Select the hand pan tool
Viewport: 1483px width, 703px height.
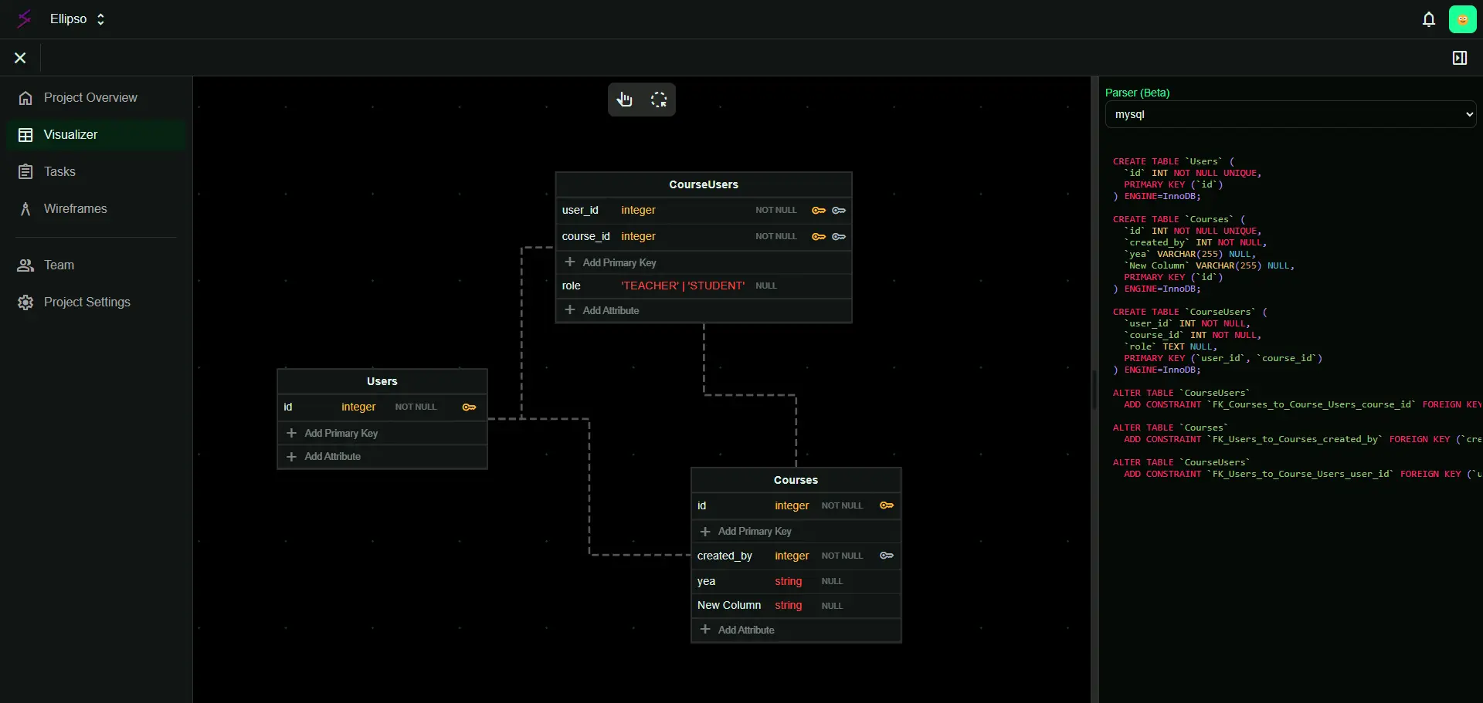point(625,100)
